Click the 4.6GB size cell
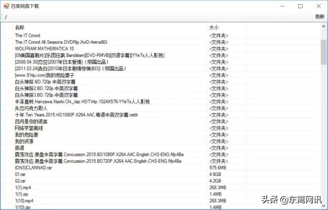This screenshot has width=328, height=210. pos(215,174)
